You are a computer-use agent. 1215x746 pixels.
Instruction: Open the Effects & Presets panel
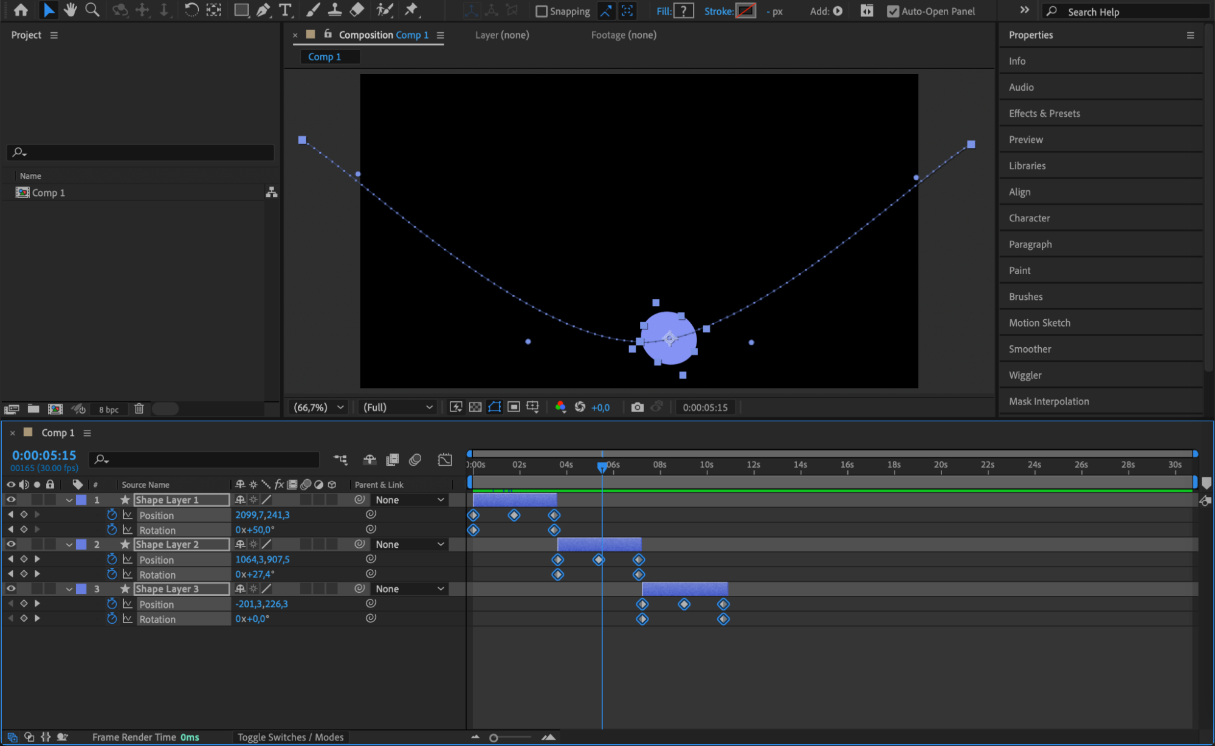(x=1044, y=113)
